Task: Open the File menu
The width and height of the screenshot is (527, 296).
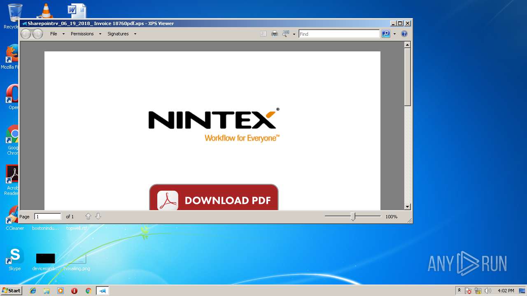Action: 54,34
